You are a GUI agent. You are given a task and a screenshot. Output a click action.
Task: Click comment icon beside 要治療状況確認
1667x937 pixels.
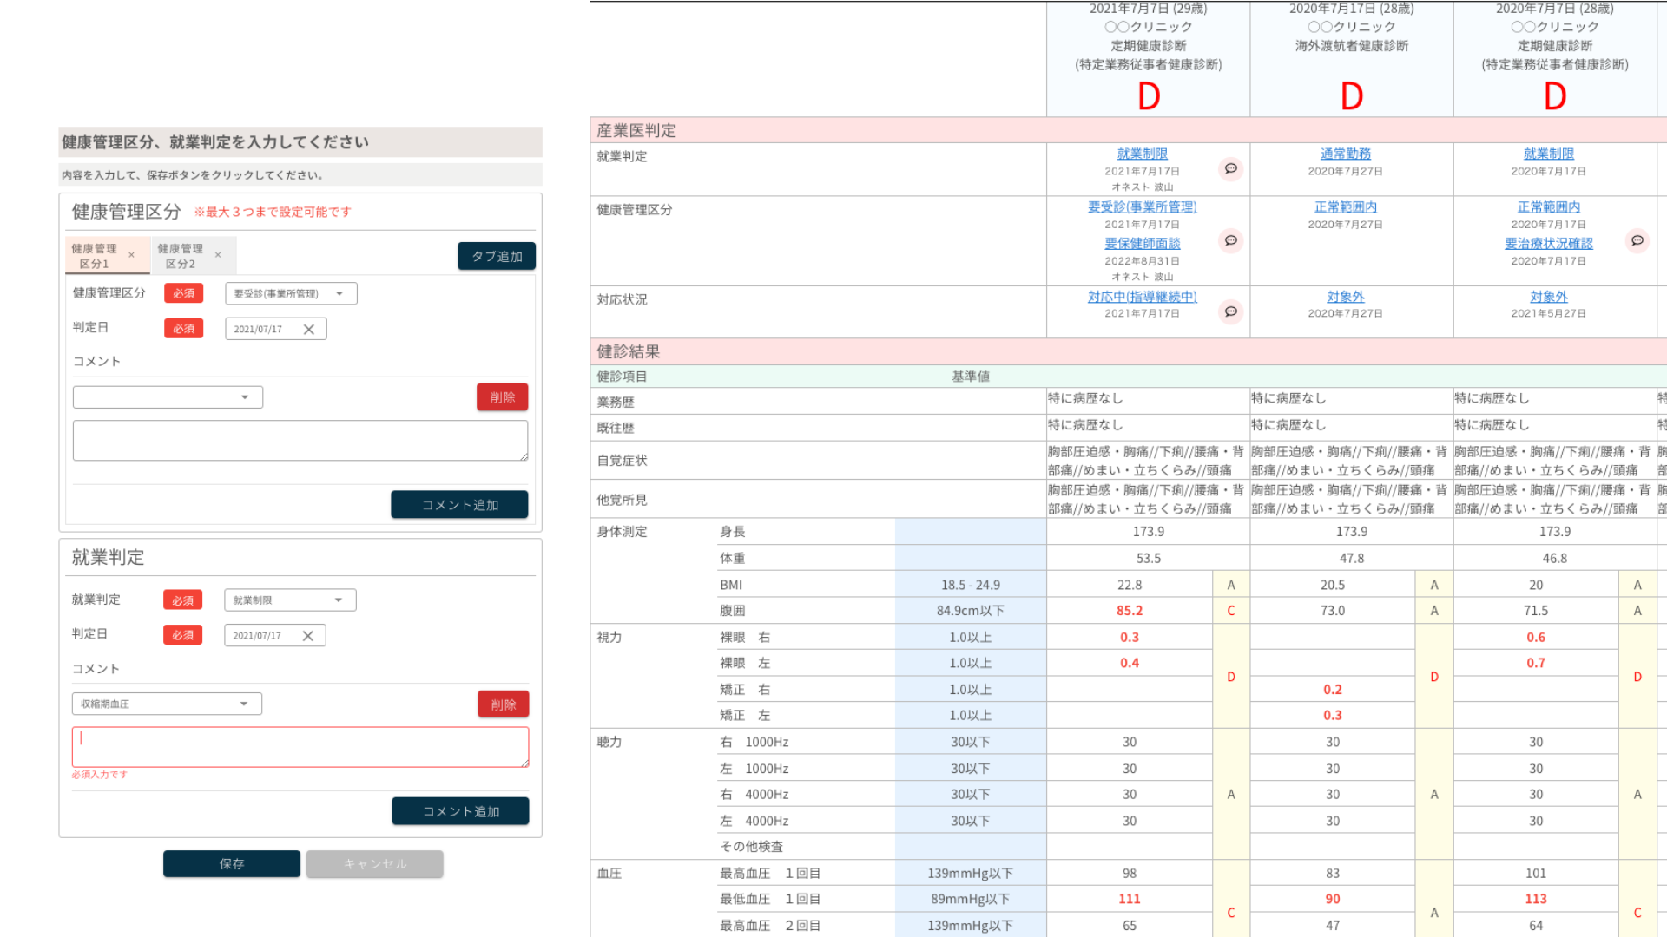coord(1637,240)
